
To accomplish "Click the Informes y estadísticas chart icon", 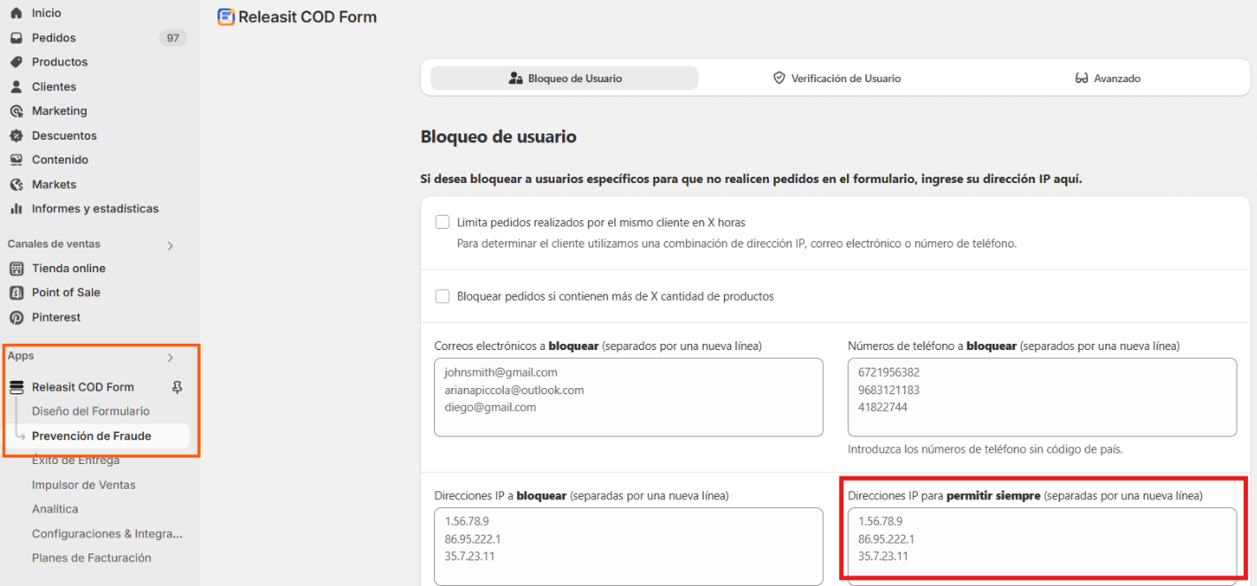I will pos(16,209).
